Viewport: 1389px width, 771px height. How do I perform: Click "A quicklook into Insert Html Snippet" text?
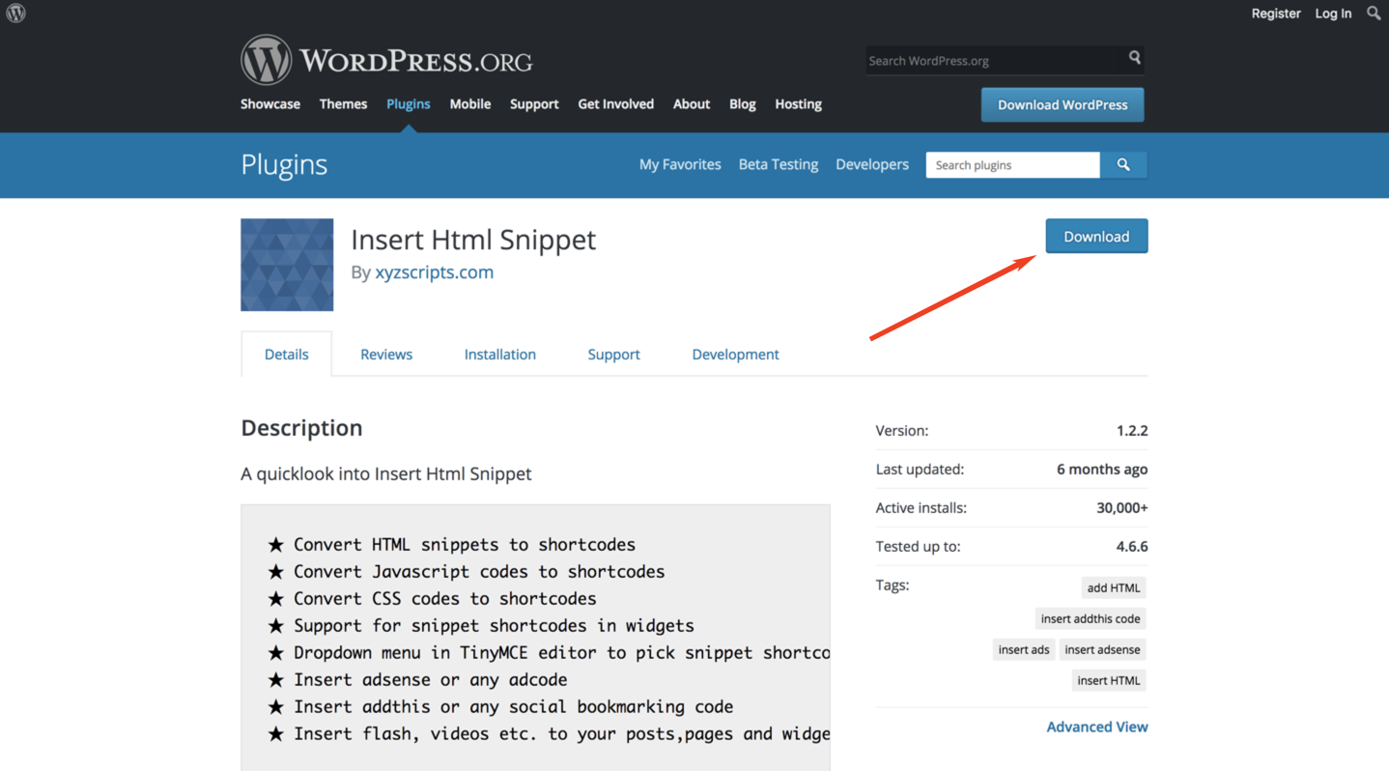386,474
